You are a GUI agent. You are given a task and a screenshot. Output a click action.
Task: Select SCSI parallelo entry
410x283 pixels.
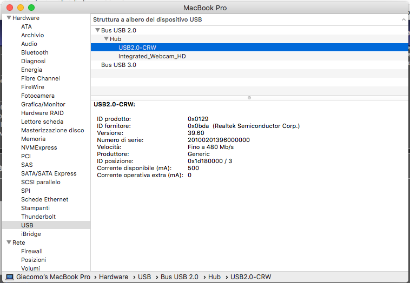pos(41,182)
